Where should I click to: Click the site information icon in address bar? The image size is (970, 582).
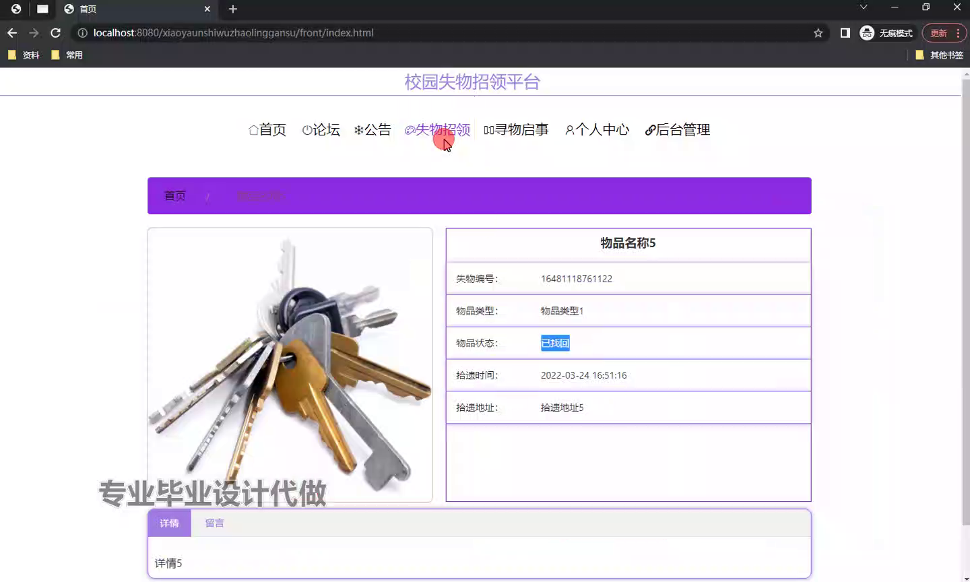82,33
